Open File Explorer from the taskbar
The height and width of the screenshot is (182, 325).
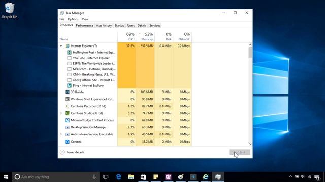click(x=131, y=177)
